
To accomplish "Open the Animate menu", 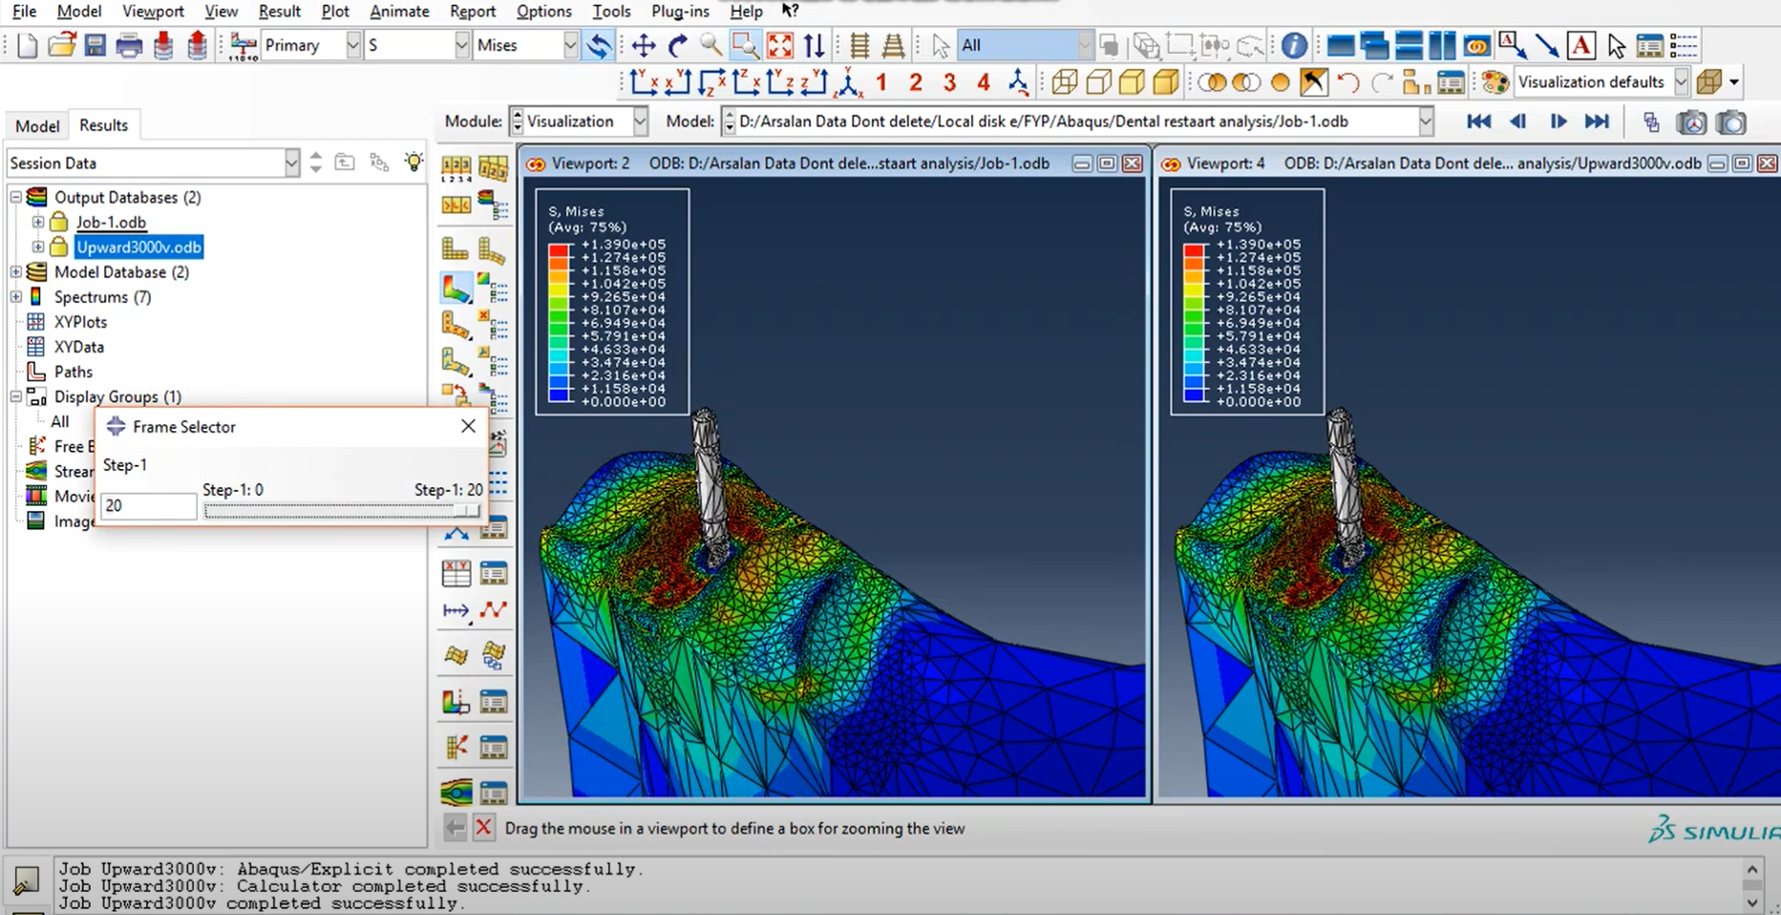I will [x=399, y=11].
